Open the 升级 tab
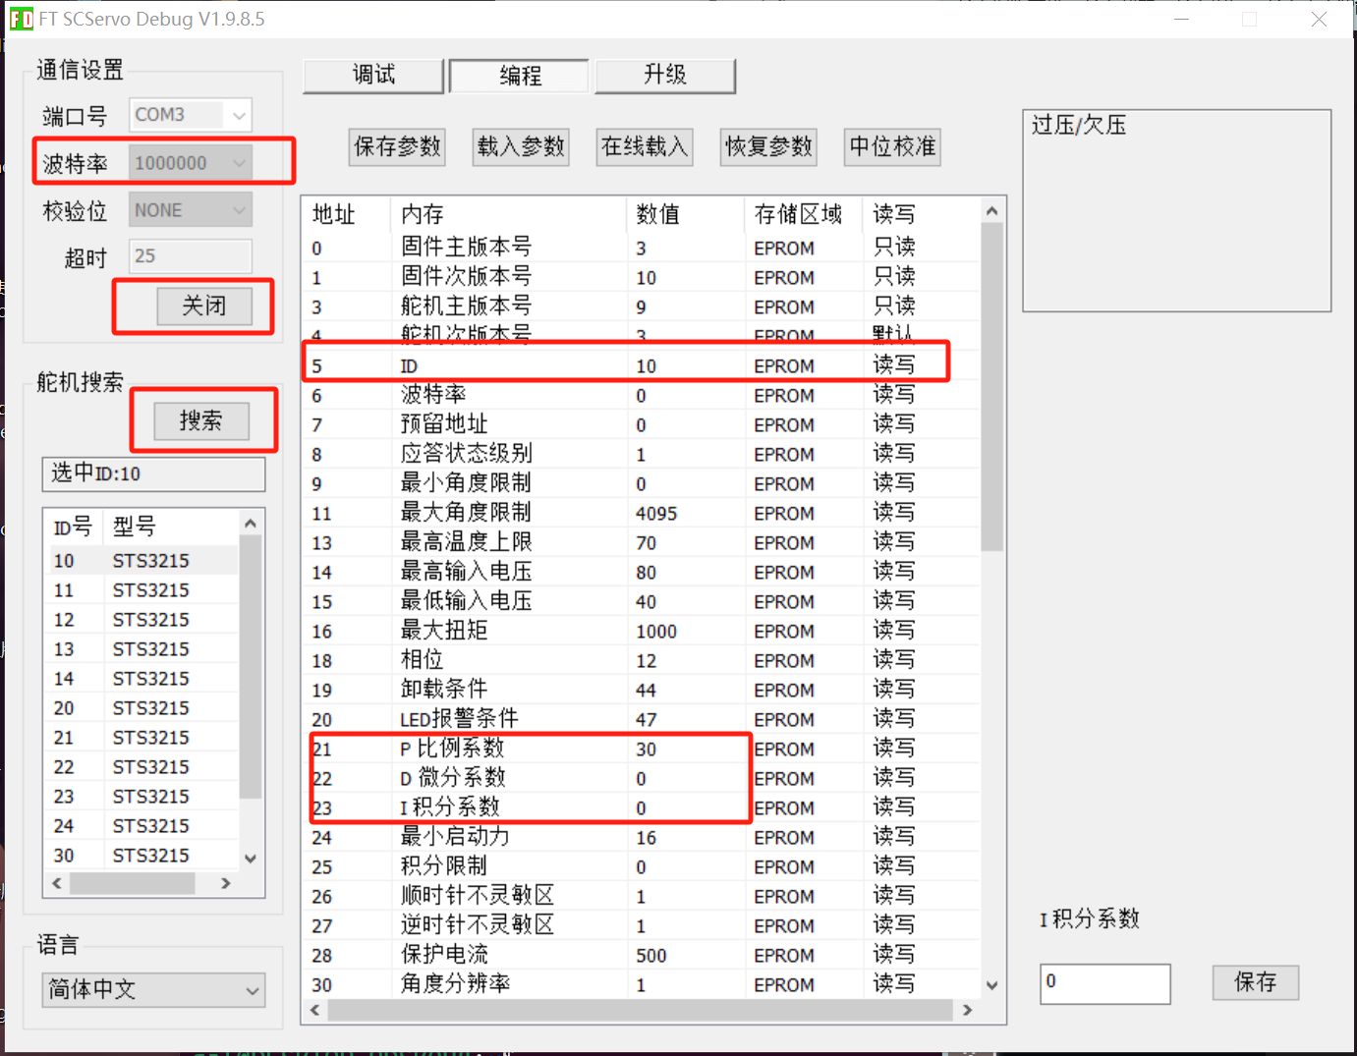The image size is (1357, 1056). coord(664,76)
